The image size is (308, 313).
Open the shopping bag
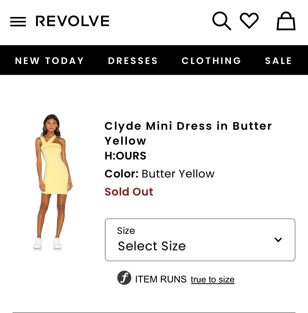pos(286,21)
